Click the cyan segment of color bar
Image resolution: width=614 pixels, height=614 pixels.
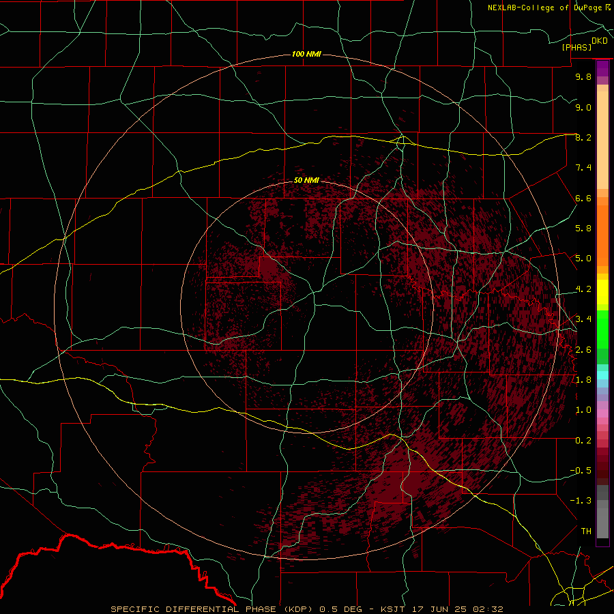click(602, 375)
